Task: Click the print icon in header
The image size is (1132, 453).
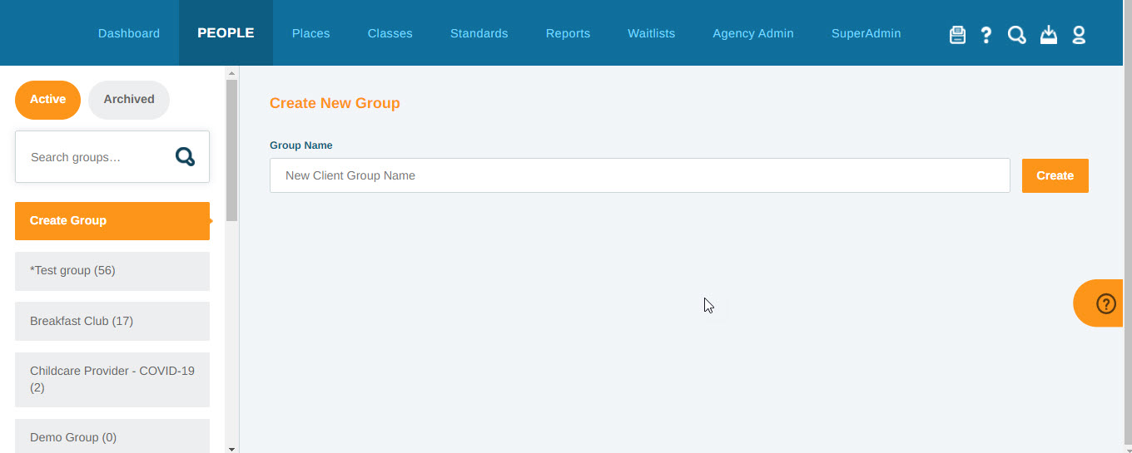Action: (957, 34)
